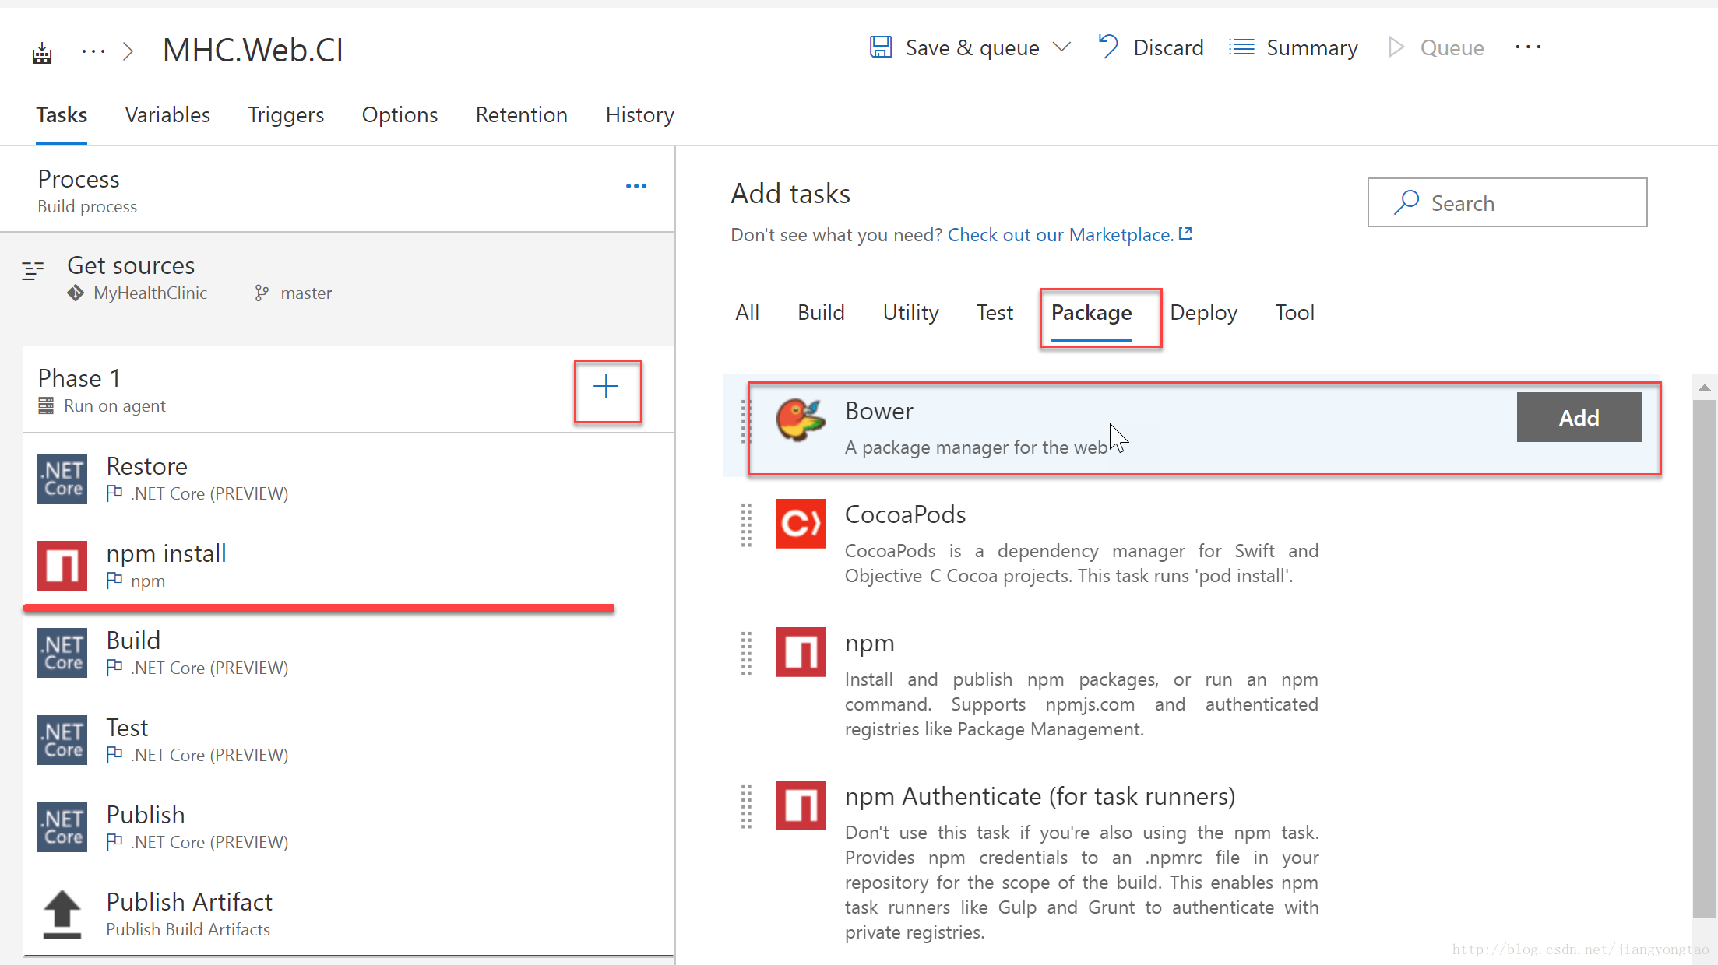Click the npm task drag handle
The height and width of the screenshot is (965, 1718).
tap(745, 654)
